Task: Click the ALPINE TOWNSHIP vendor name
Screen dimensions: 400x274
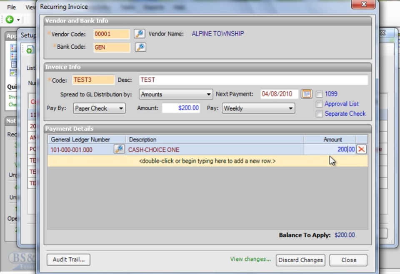Action: click(218, 34)
